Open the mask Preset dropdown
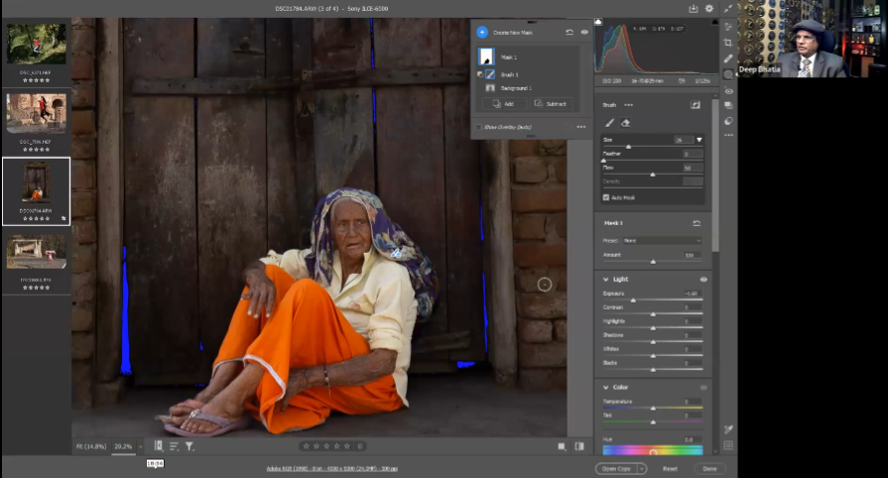This screenshot has height=478, width=888. point(660,240)
